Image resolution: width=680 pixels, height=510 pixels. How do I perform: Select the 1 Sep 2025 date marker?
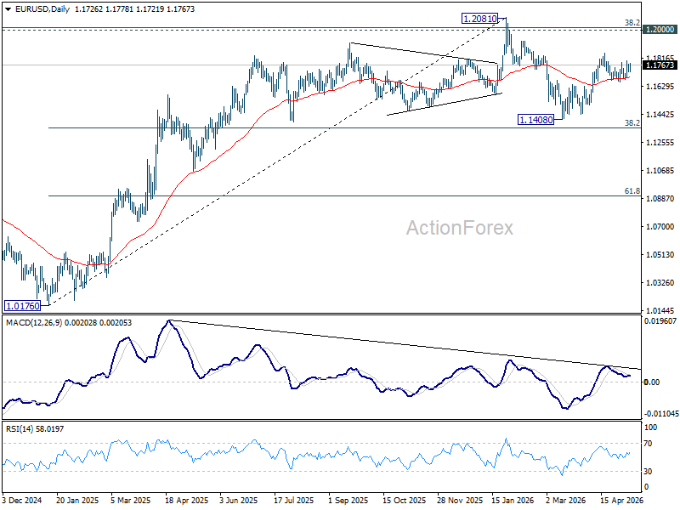coord(348,500)
